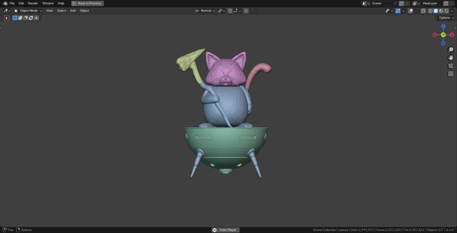Image resolution: width=457 pixels, height=233 pixels.
Task: Open the viewport Object menu
Action: click(x=85, y=11)
